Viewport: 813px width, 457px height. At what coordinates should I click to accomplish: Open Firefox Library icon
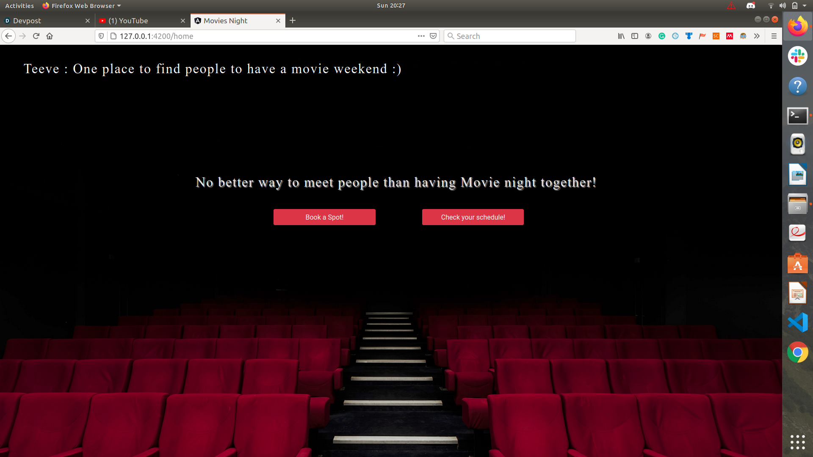coord(621,36)
